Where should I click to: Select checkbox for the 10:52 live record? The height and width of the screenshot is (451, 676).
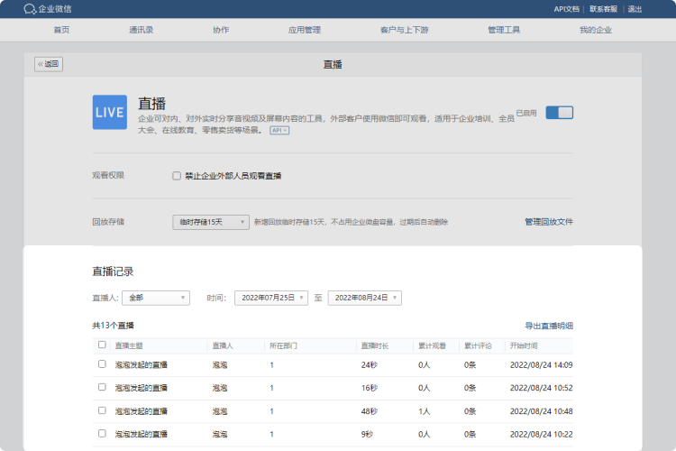coord(102,387)
